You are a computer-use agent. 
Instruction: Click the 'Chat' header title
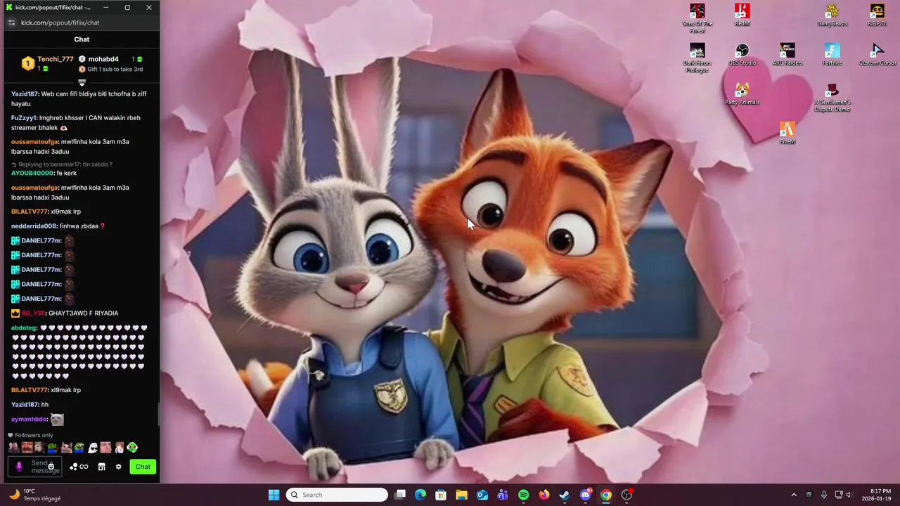point(82,39)
